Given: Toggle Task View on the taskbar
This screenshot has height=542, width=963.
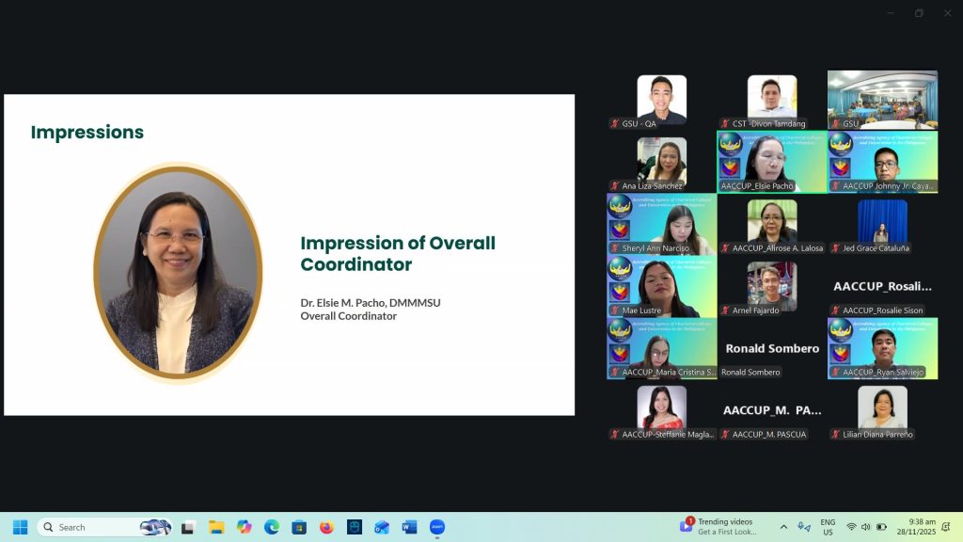Looking at the screenshot, I should pyautogui.click(x=188, y=527).
